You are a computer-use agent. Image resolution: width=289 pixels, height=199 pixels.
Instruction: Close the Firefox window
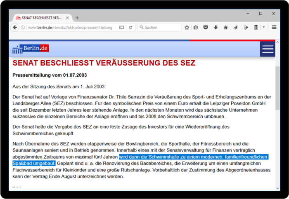[273, 14]
